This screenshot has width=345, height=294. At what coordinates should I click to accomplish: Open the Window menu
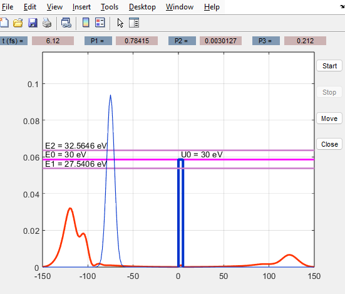click(x=180, y=7)
